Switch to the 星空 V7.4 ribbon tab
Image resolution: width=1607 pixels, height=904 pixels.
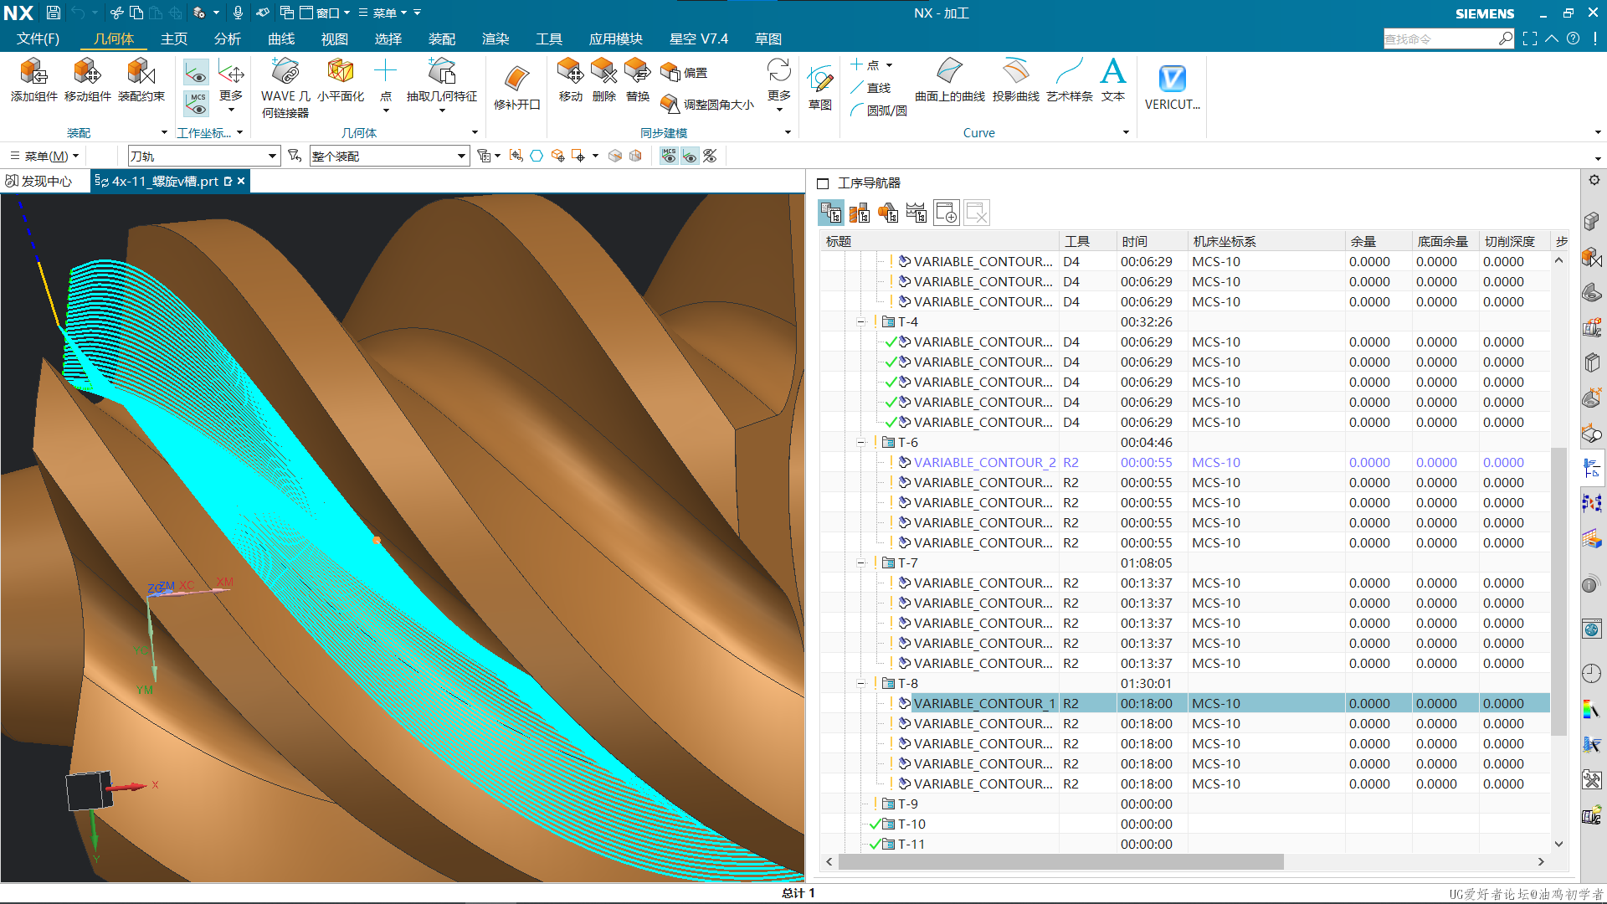[x=699, y=39]
